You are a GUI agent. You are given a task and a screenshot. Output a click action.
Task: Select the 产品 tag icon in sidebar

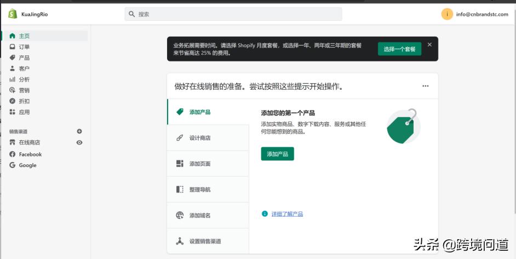[x=12, y=57]
